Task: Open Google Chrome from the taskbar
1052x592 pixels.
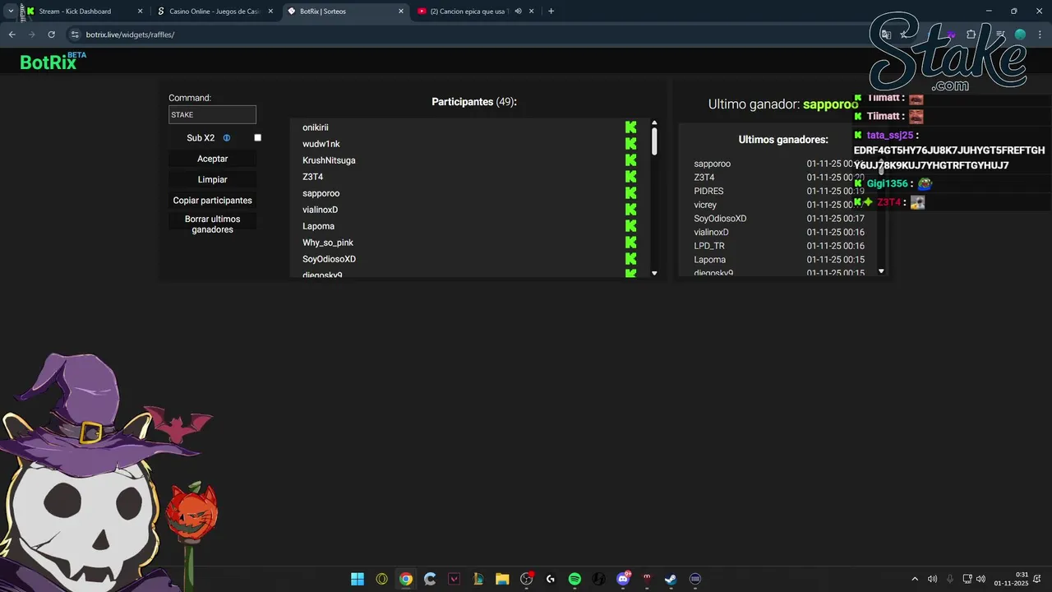Action: tap(406, 579)
